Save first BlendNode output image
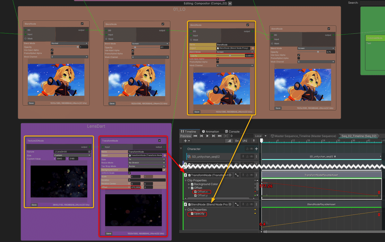The height and width of the screenshot is (242, 385). coord(31,103)
